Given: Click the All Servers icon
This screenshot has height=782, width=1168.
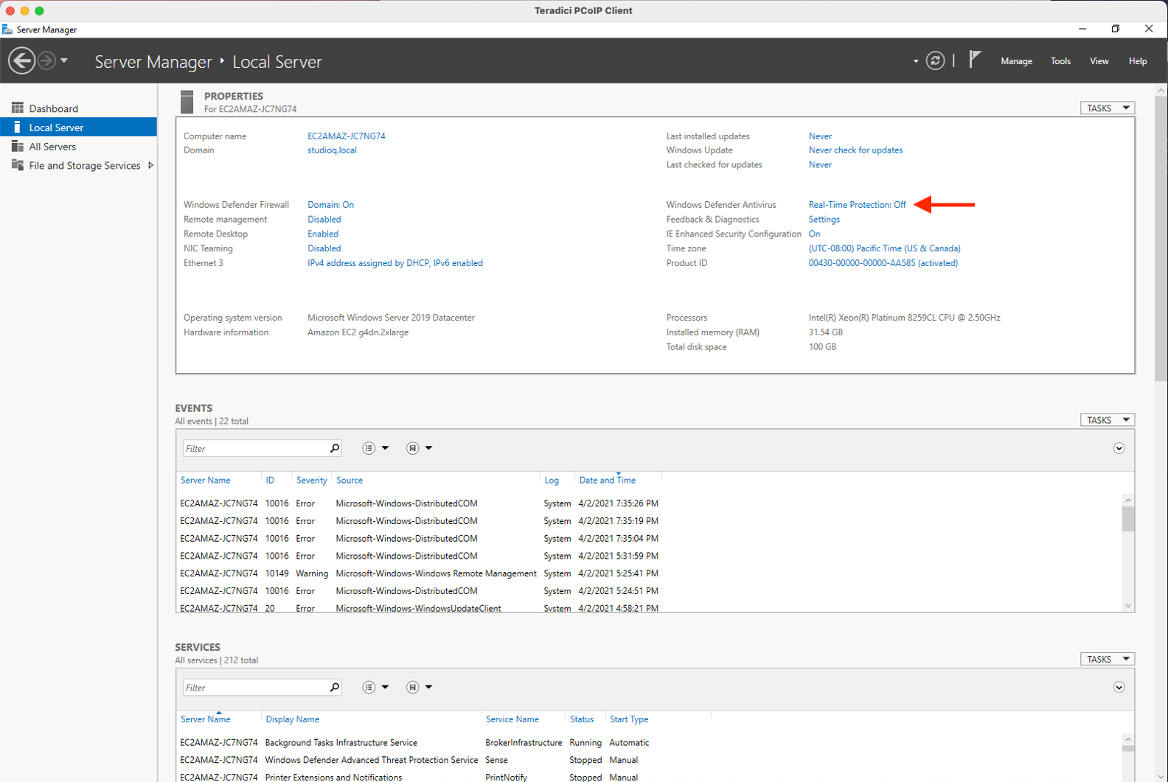Looking at the screenshot, I should point(18,146).
